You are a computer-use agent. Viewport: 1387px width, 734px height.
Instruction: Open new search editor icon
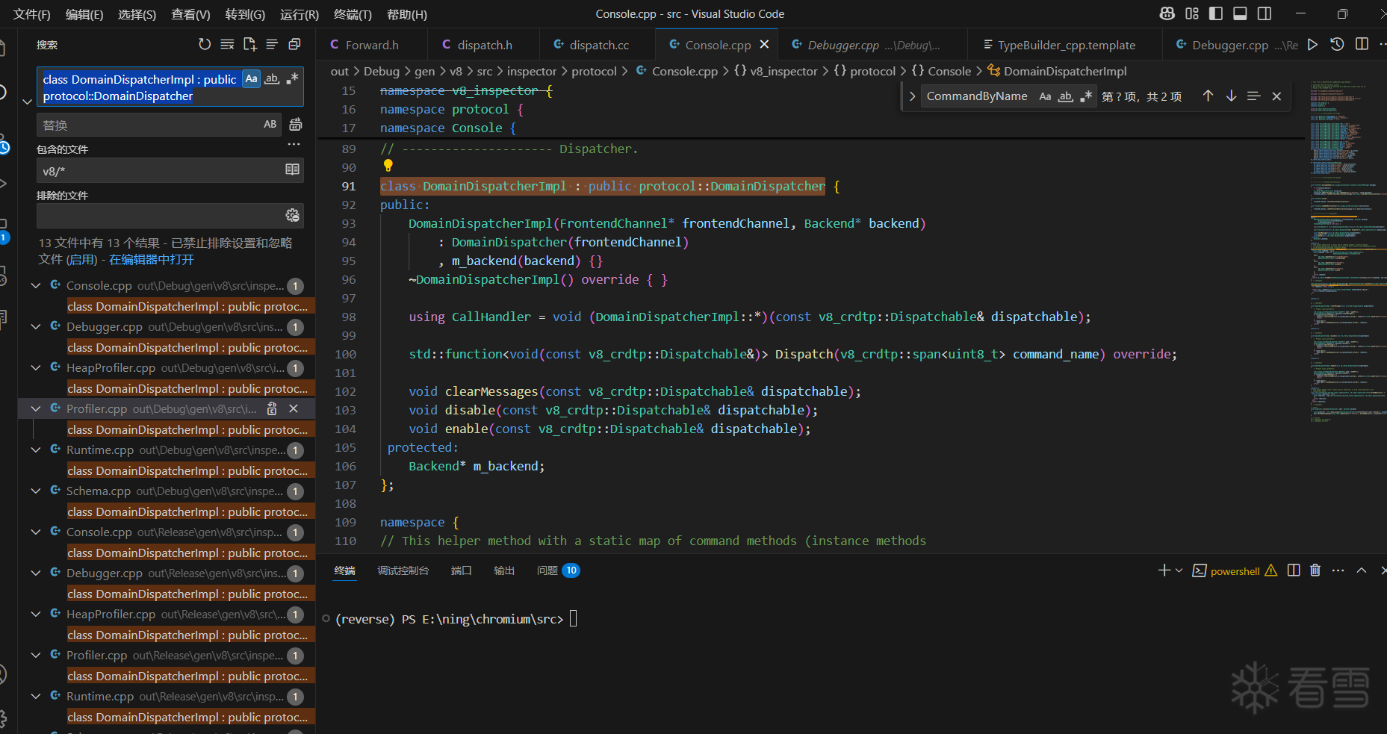(249, 45)
